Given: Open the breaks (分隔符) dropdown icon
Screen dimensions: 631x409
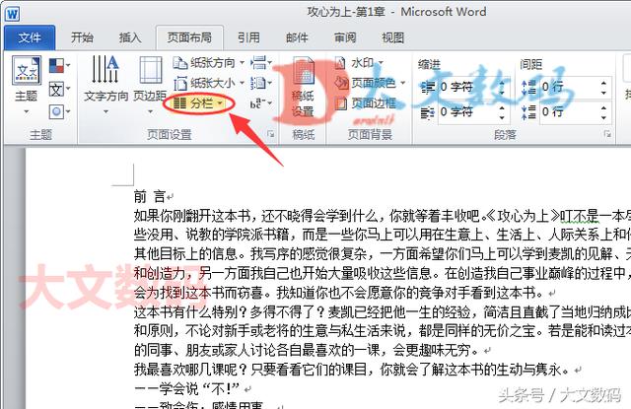Looking at the screenshot, I should tap(260, 63).
